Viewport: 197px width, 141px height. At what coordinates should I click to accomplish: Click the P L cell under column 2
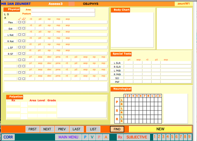pyautogui.click(x=126, y=100)
